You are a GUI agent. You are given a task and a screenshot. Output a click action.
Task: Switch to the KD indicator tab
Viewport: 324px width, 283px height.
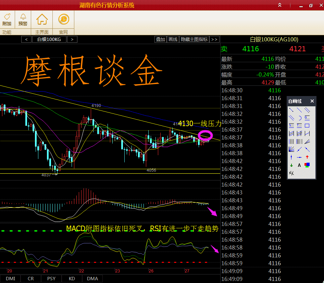tap(72, 279)
